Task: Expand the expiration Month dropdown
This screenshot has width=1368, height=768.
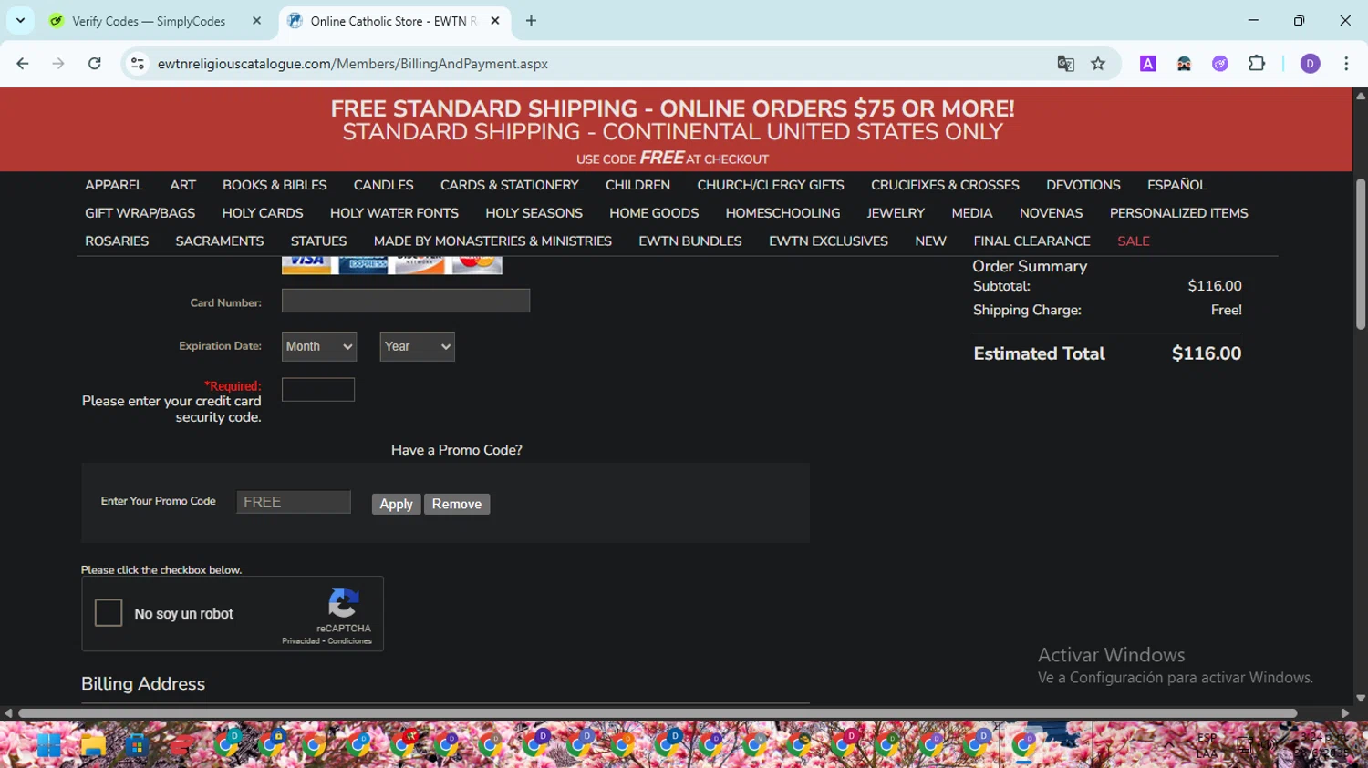Action: (x=318, y=346)
